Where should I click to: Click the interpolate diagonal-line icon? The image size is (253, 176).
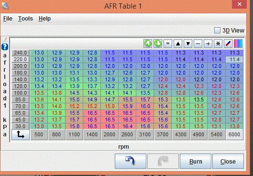tap(228, 44)
